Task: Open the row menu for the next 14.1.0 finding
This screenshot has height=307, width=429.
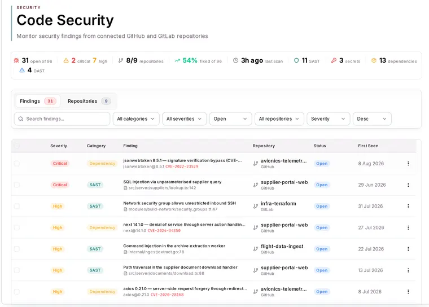Action: point(408,227)
